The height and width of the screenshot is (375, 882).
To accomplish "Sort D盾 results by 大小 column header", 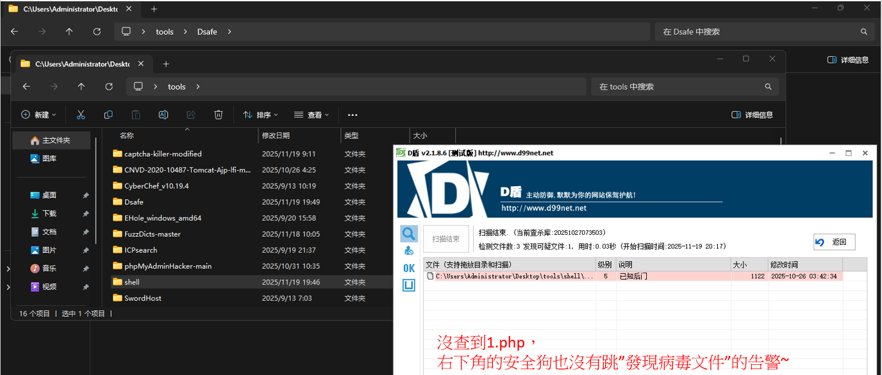I will (x=749, y=264).
